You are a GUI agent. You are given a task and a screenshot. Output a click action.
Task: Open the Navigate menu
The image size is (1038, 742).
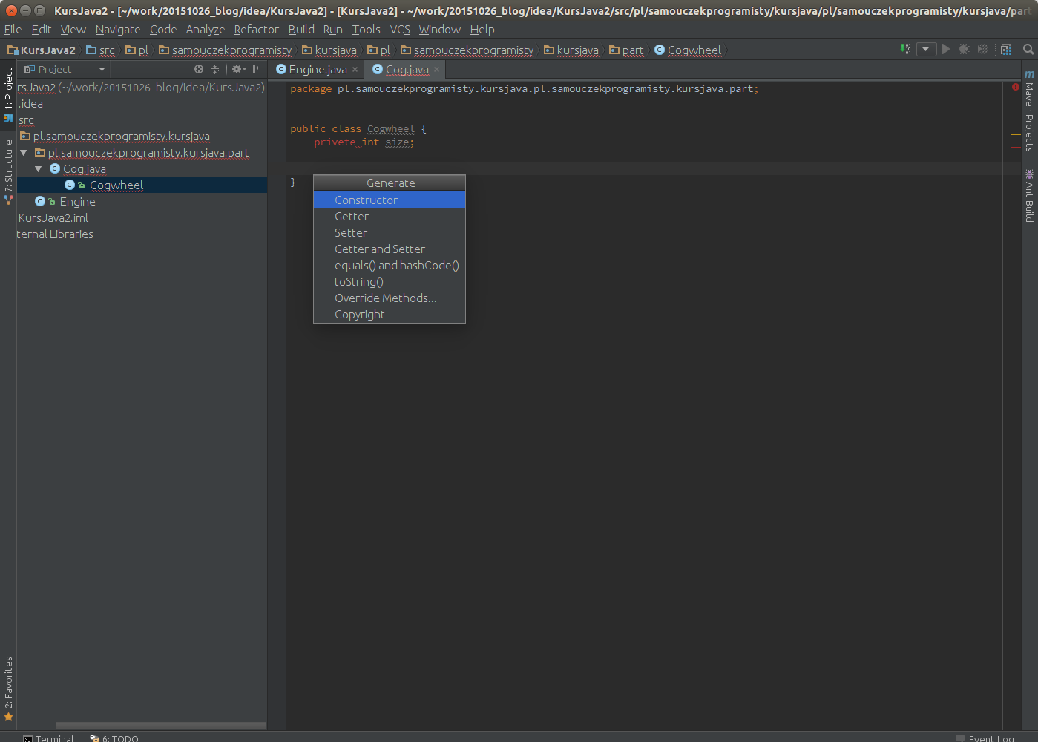118,29
